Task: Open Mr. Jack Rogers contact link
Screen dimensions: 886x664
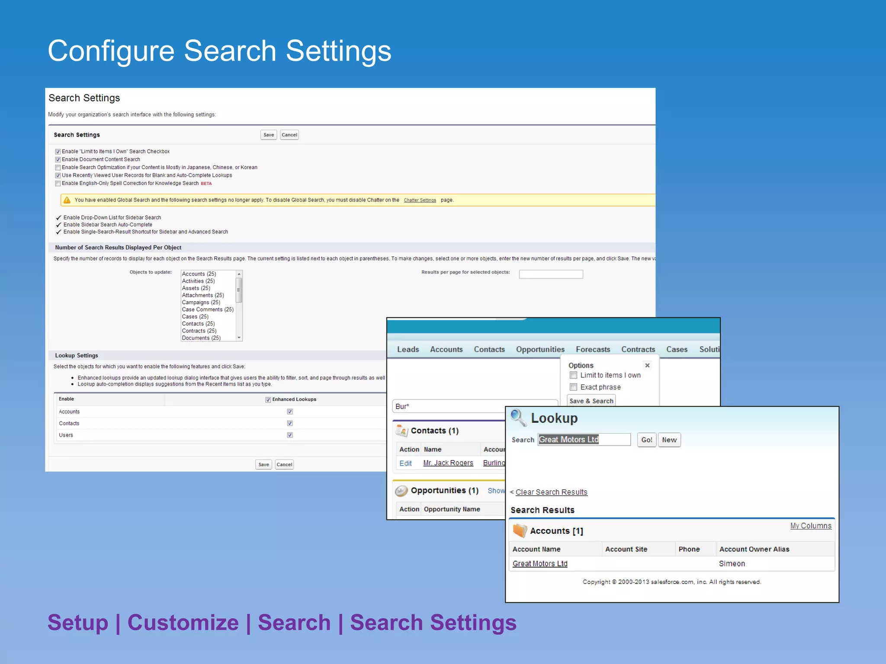Action: tap(448, 463)
